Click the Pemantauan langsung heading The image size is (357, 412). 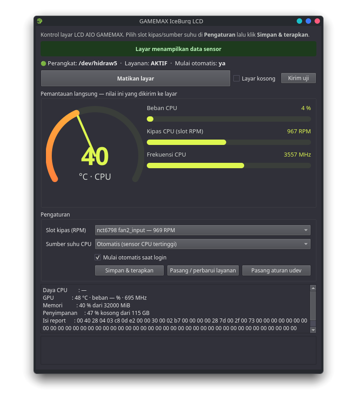pyautogui.click(x=109, y=94)
